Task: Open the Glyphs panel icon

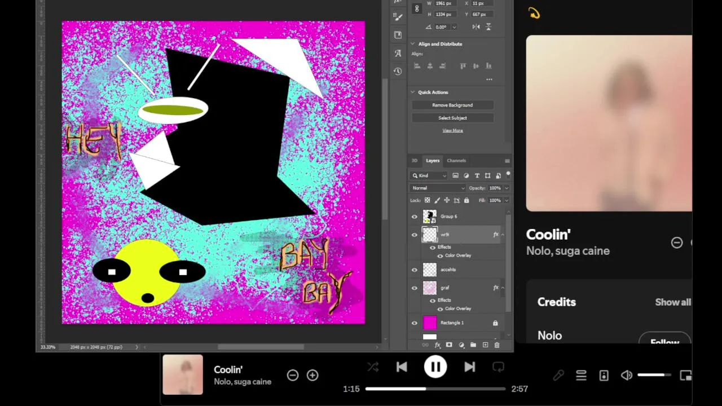Action: (x=398, y=53)
